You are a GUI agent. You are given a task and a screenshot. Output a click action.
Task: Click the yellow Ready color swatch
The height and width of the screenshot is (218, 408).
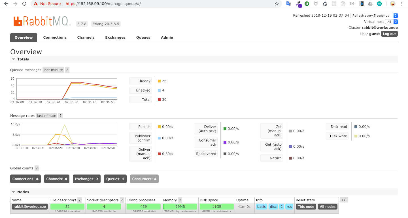159,81
